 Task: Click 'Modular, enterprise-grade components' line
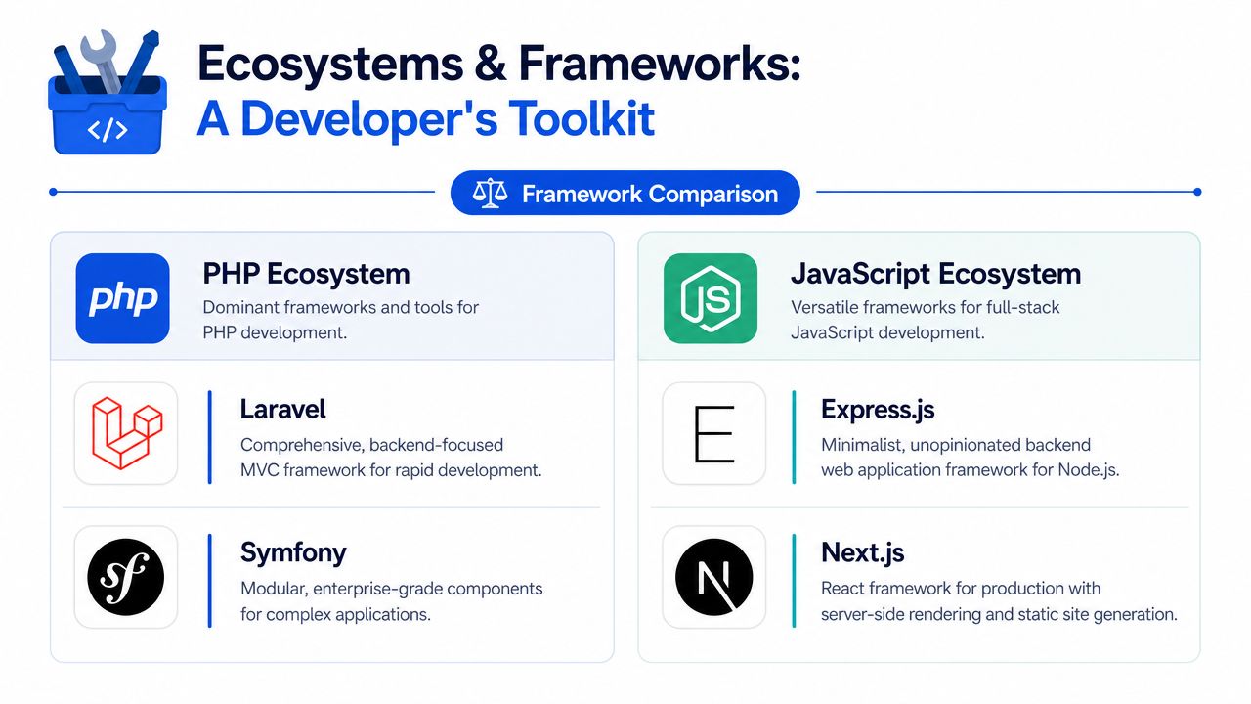(x=391, y=590)
